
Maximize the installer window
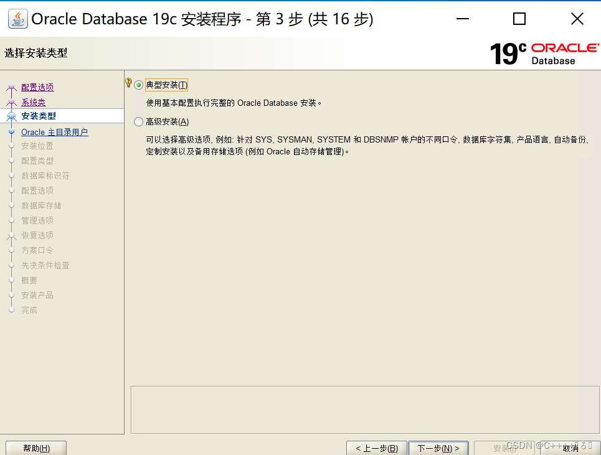click(x=519, y=19)
